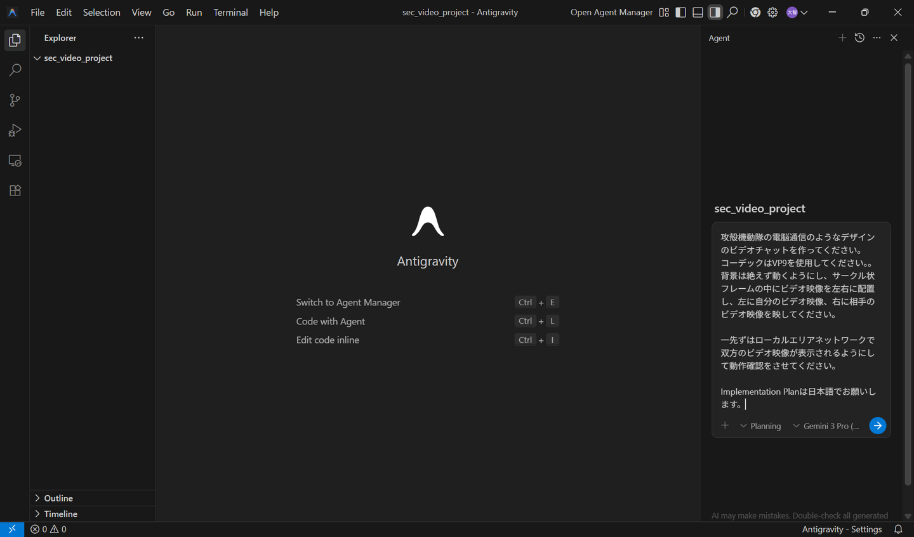Open the errors and warnings indicator
This screenshot has width=914, height=537.
click(x=49, y=529)
